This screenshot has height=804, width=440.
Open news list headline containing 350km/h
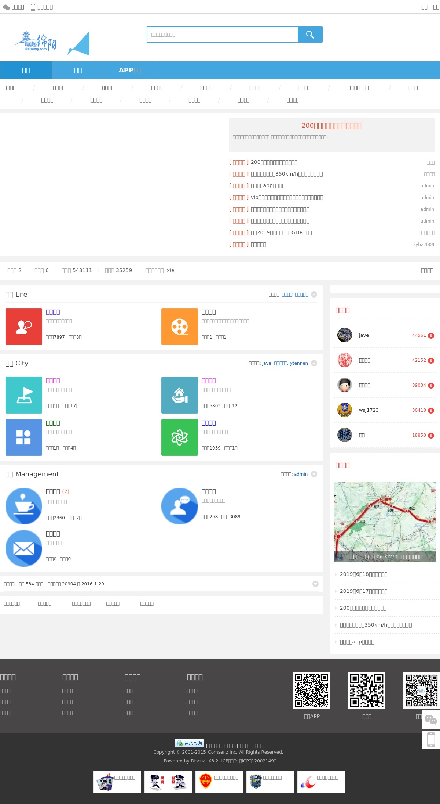(287, 174)
